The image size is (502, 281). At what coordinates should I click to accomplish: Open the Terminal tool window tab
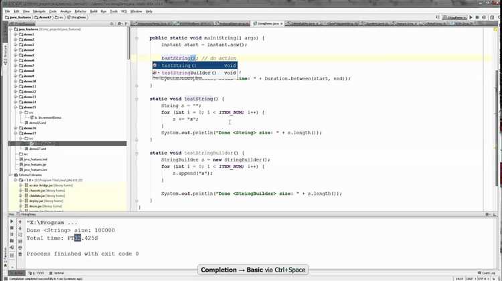[57, 274]
